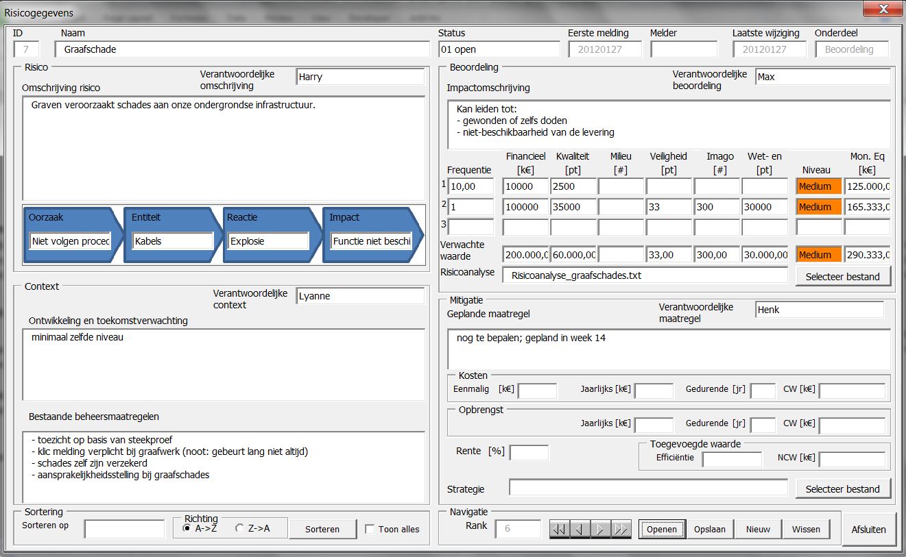
Task: Jump to the last record arrow
Action: click(621, 530)
